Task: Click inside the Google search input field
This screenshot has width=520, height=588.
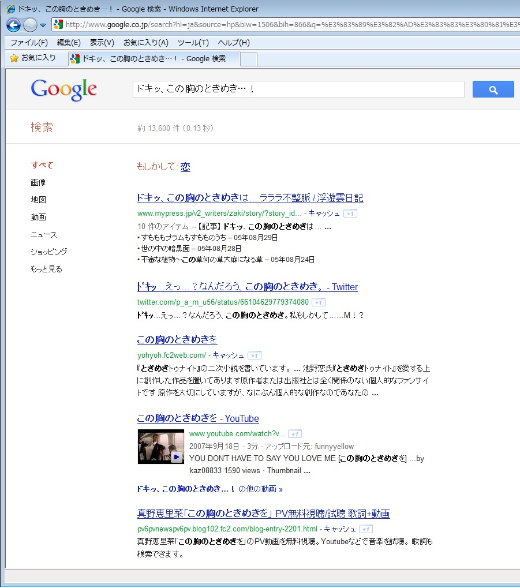Action: (x=297, y=89)
